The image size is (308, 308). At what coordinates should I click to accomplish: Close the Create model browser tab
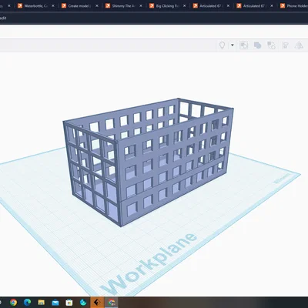tap(97, 5)
